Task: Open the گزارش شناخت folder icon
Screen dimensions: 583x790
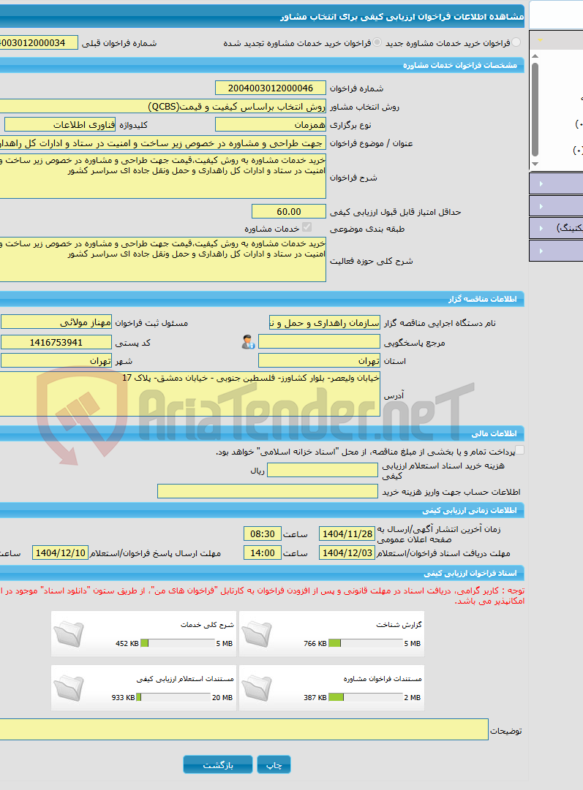Action: pyautogui.click(x=257, y=634)
